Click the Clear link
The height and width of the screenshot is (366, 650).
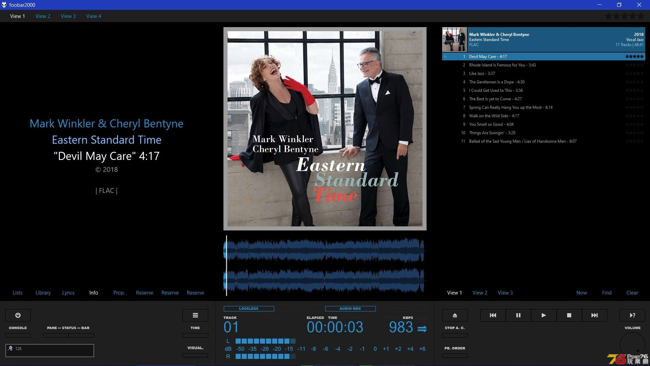click(632, 292)
